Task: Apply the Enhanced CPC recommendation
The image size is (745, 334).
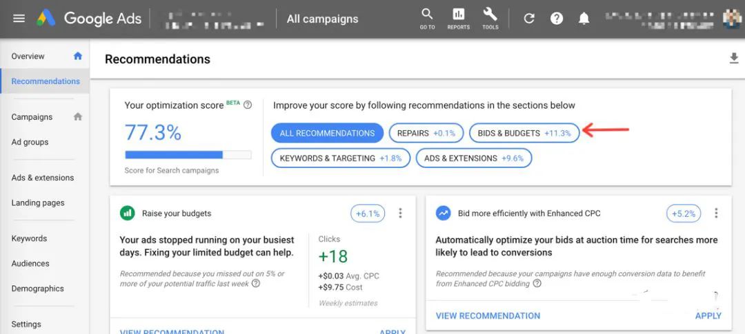Action: click(x=708, y=315)
